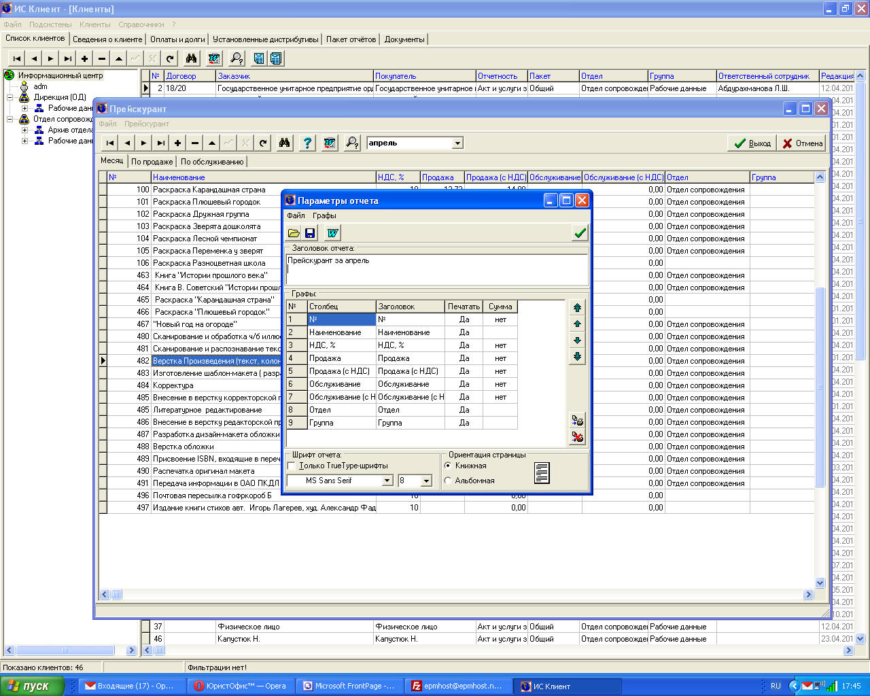Image resolution: width=870 pixels, height=696 pixels.
Task: Enable Только TrueType-шрифты checkbox
Action: pos(292,466)
